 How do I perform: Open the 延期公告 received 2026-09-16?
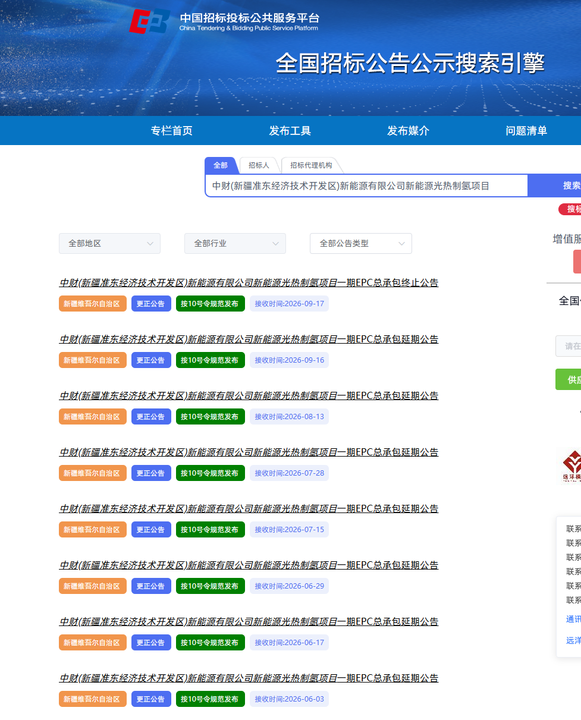249,339
